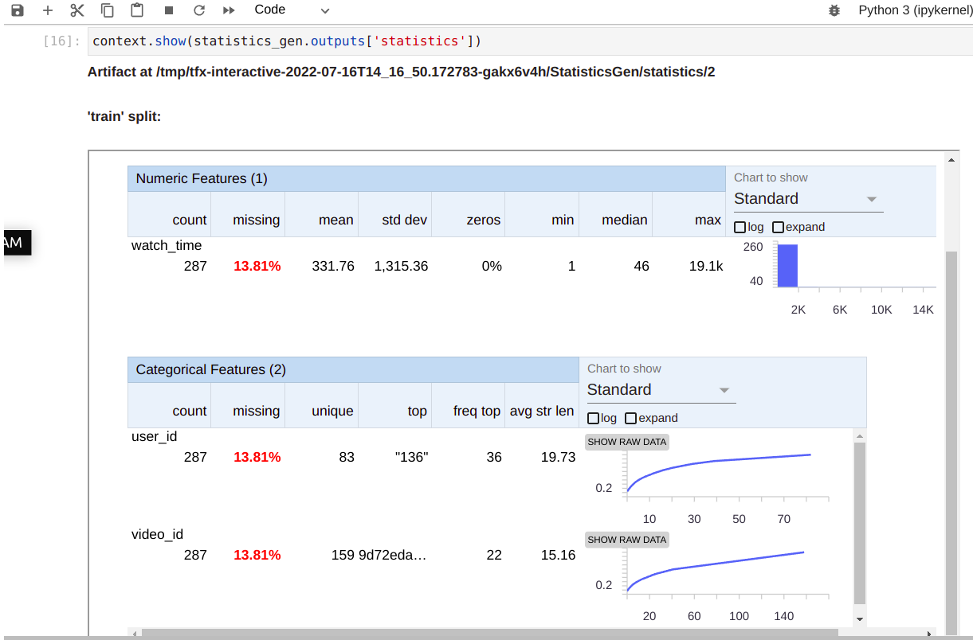The image size is (973, 640).
Task: Show raw data for video_id distribution
Action: point(626,540)
